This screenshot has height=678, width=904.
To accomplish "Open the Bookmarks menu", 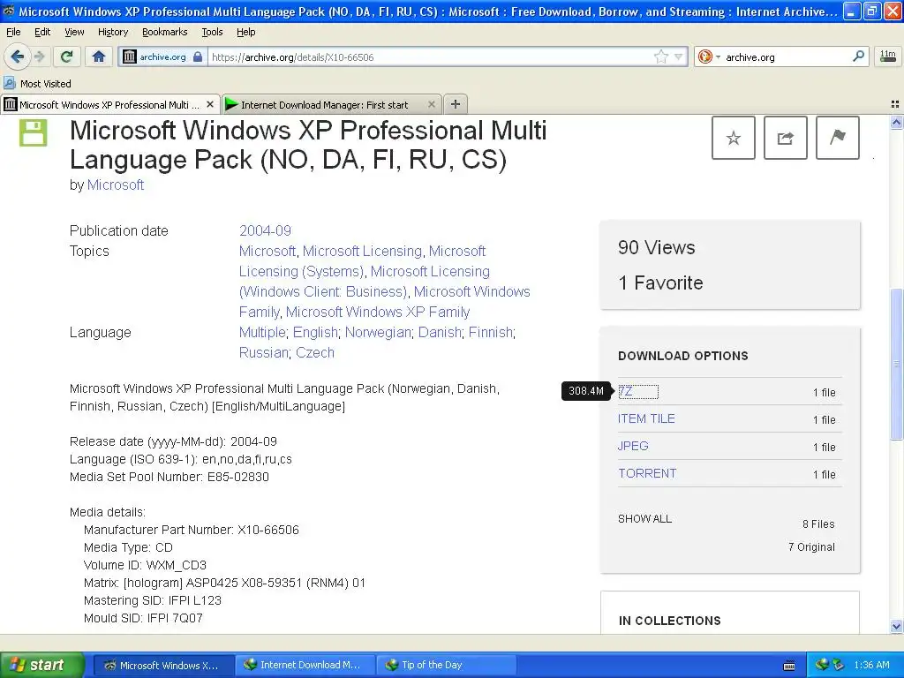I will [165, 32].
